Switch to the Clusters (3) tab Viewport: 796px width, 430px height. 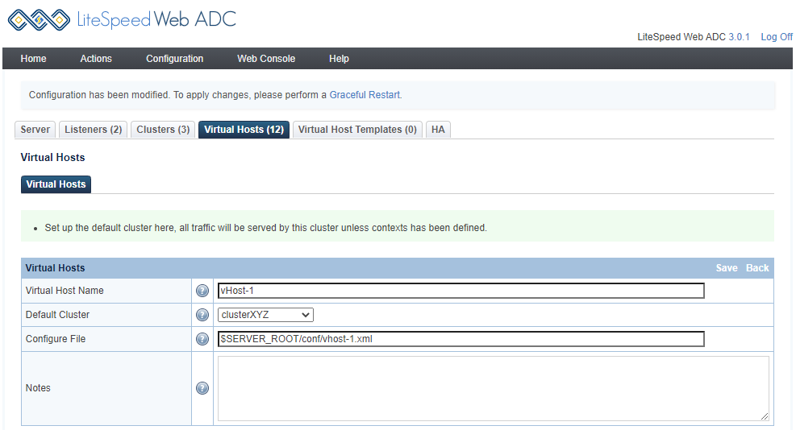163,130
